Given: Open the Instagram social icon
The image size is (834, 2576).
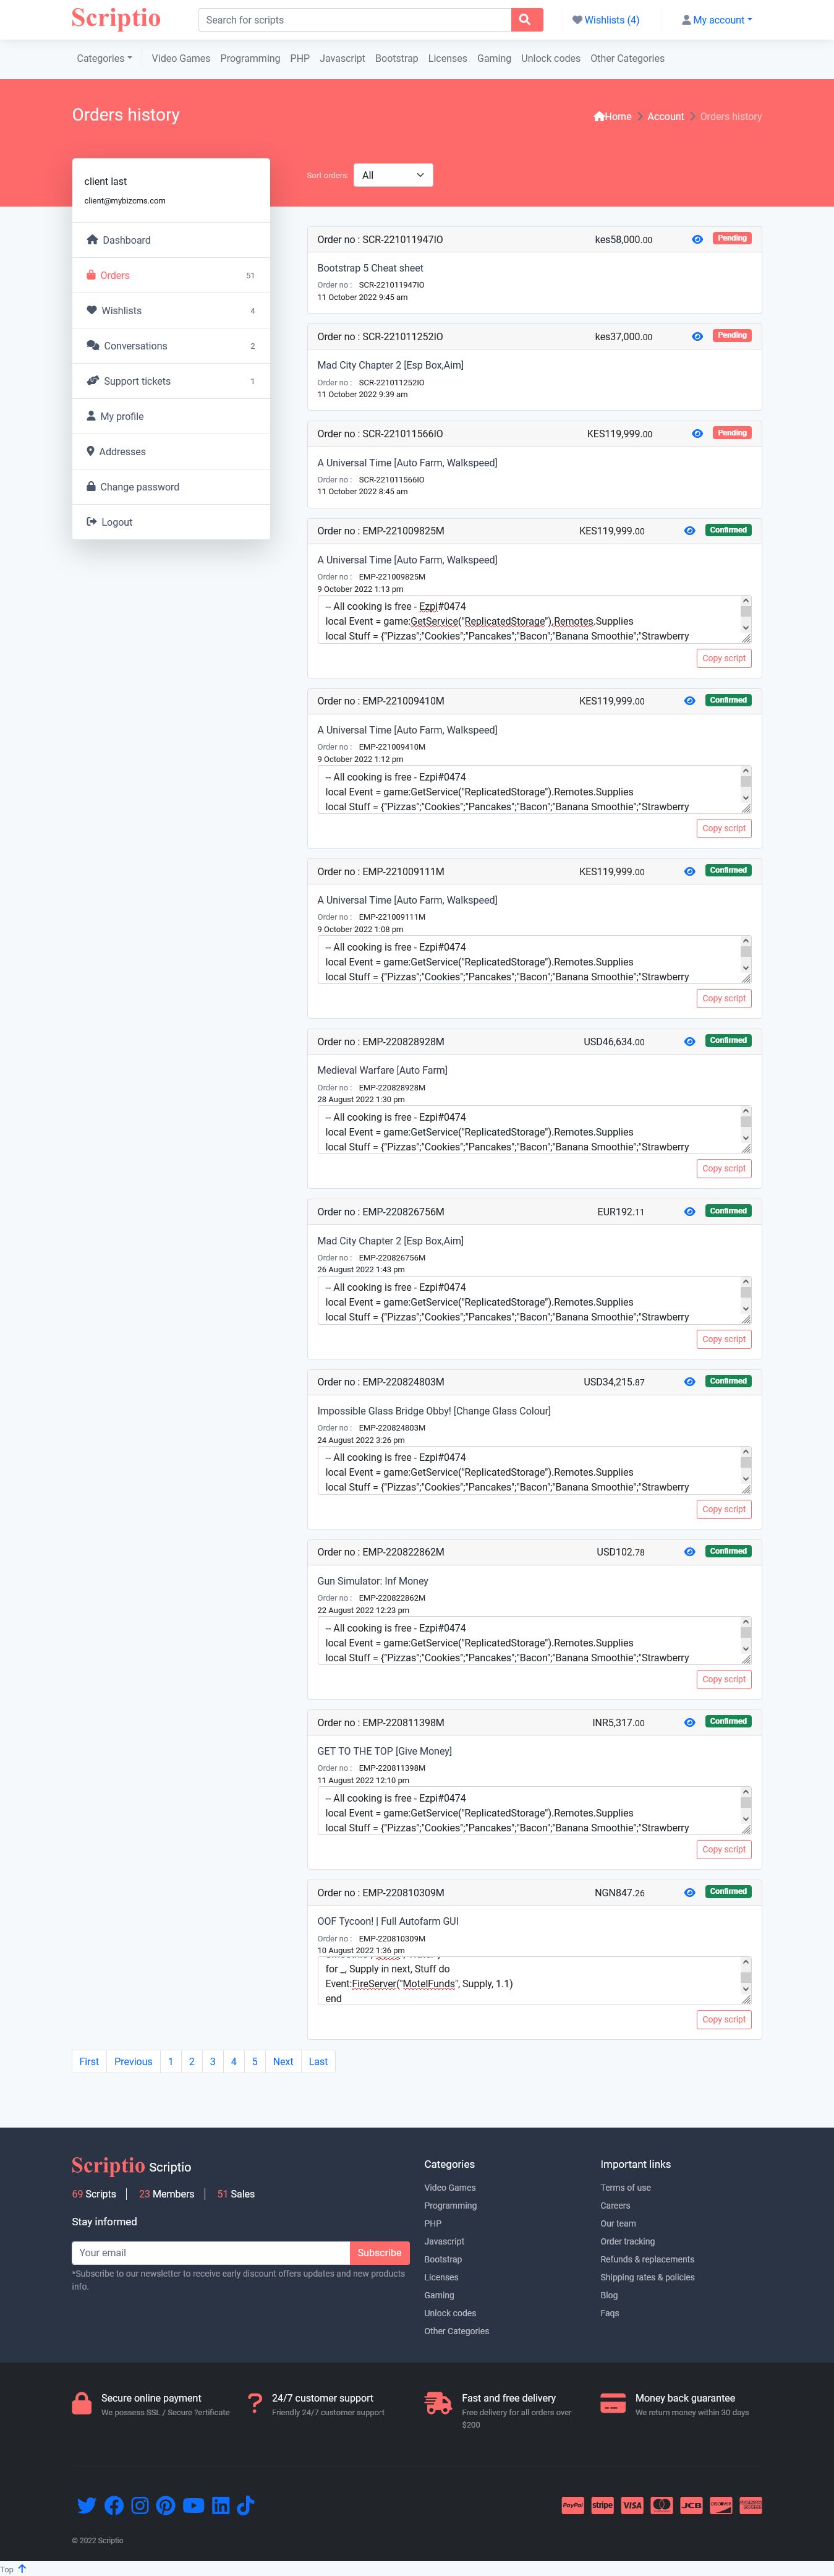Looking at the screenshot, I should coord(140,2504).
